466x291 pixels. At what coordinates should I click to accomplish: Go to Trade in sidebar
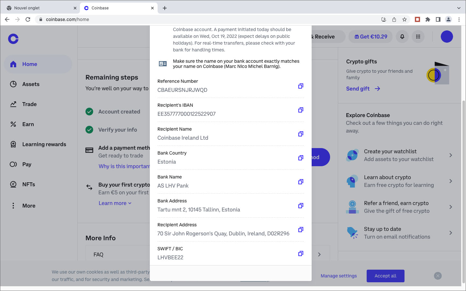click(x=29, y=104)
